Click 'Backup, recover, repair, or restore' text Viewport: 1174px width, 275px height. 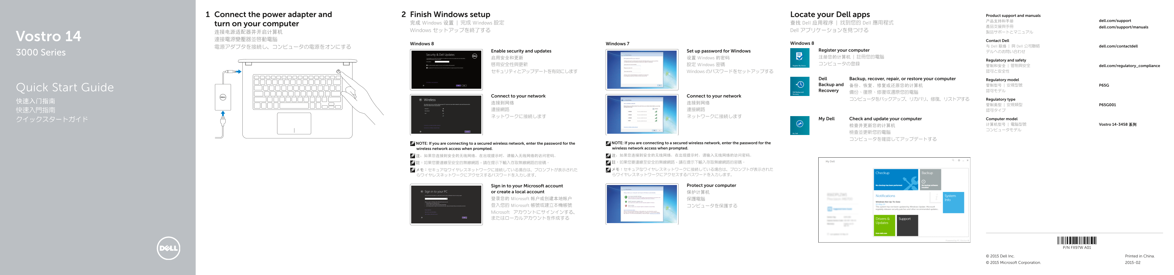902,79
